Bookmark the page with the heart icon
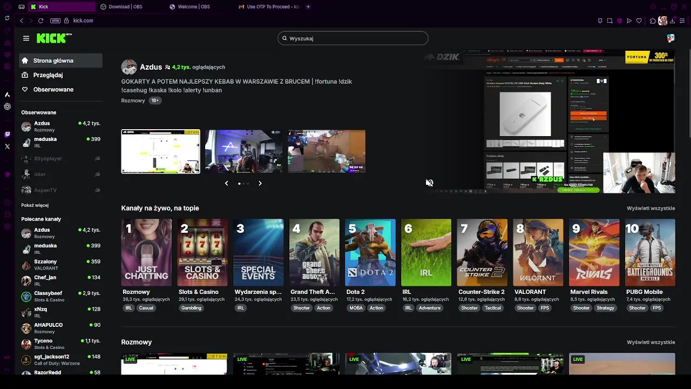Image resolution: width=691 pixels, height=389 pixels. (639, 21)
